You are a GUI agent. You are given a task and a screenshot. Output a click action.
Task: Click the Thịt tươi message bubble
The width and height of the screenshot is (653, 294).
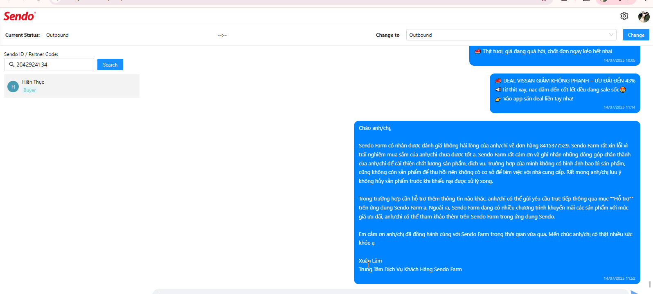[555, 56]
